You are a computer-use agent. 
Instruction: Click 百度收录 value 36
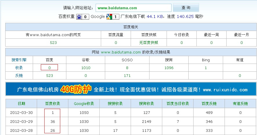[53, 122]
